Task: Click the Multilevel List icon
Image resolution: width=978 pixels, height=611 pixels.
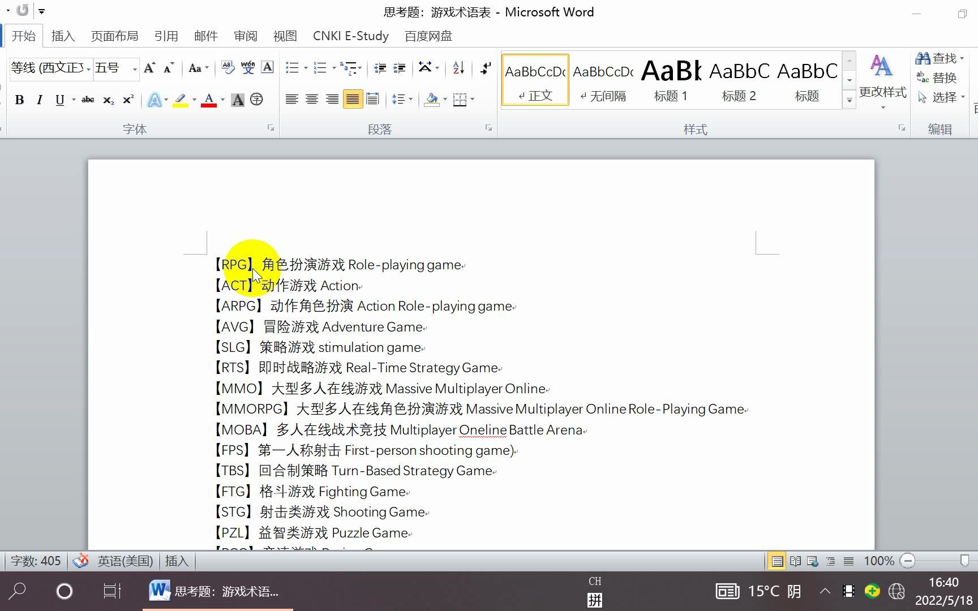Action: pos(348,68)
